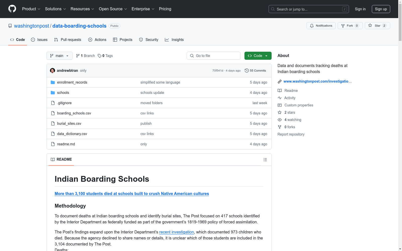The width and height of the screenshot is (402, 251).
Task: Switch to the Security tab
Action: tap(149, 40)
